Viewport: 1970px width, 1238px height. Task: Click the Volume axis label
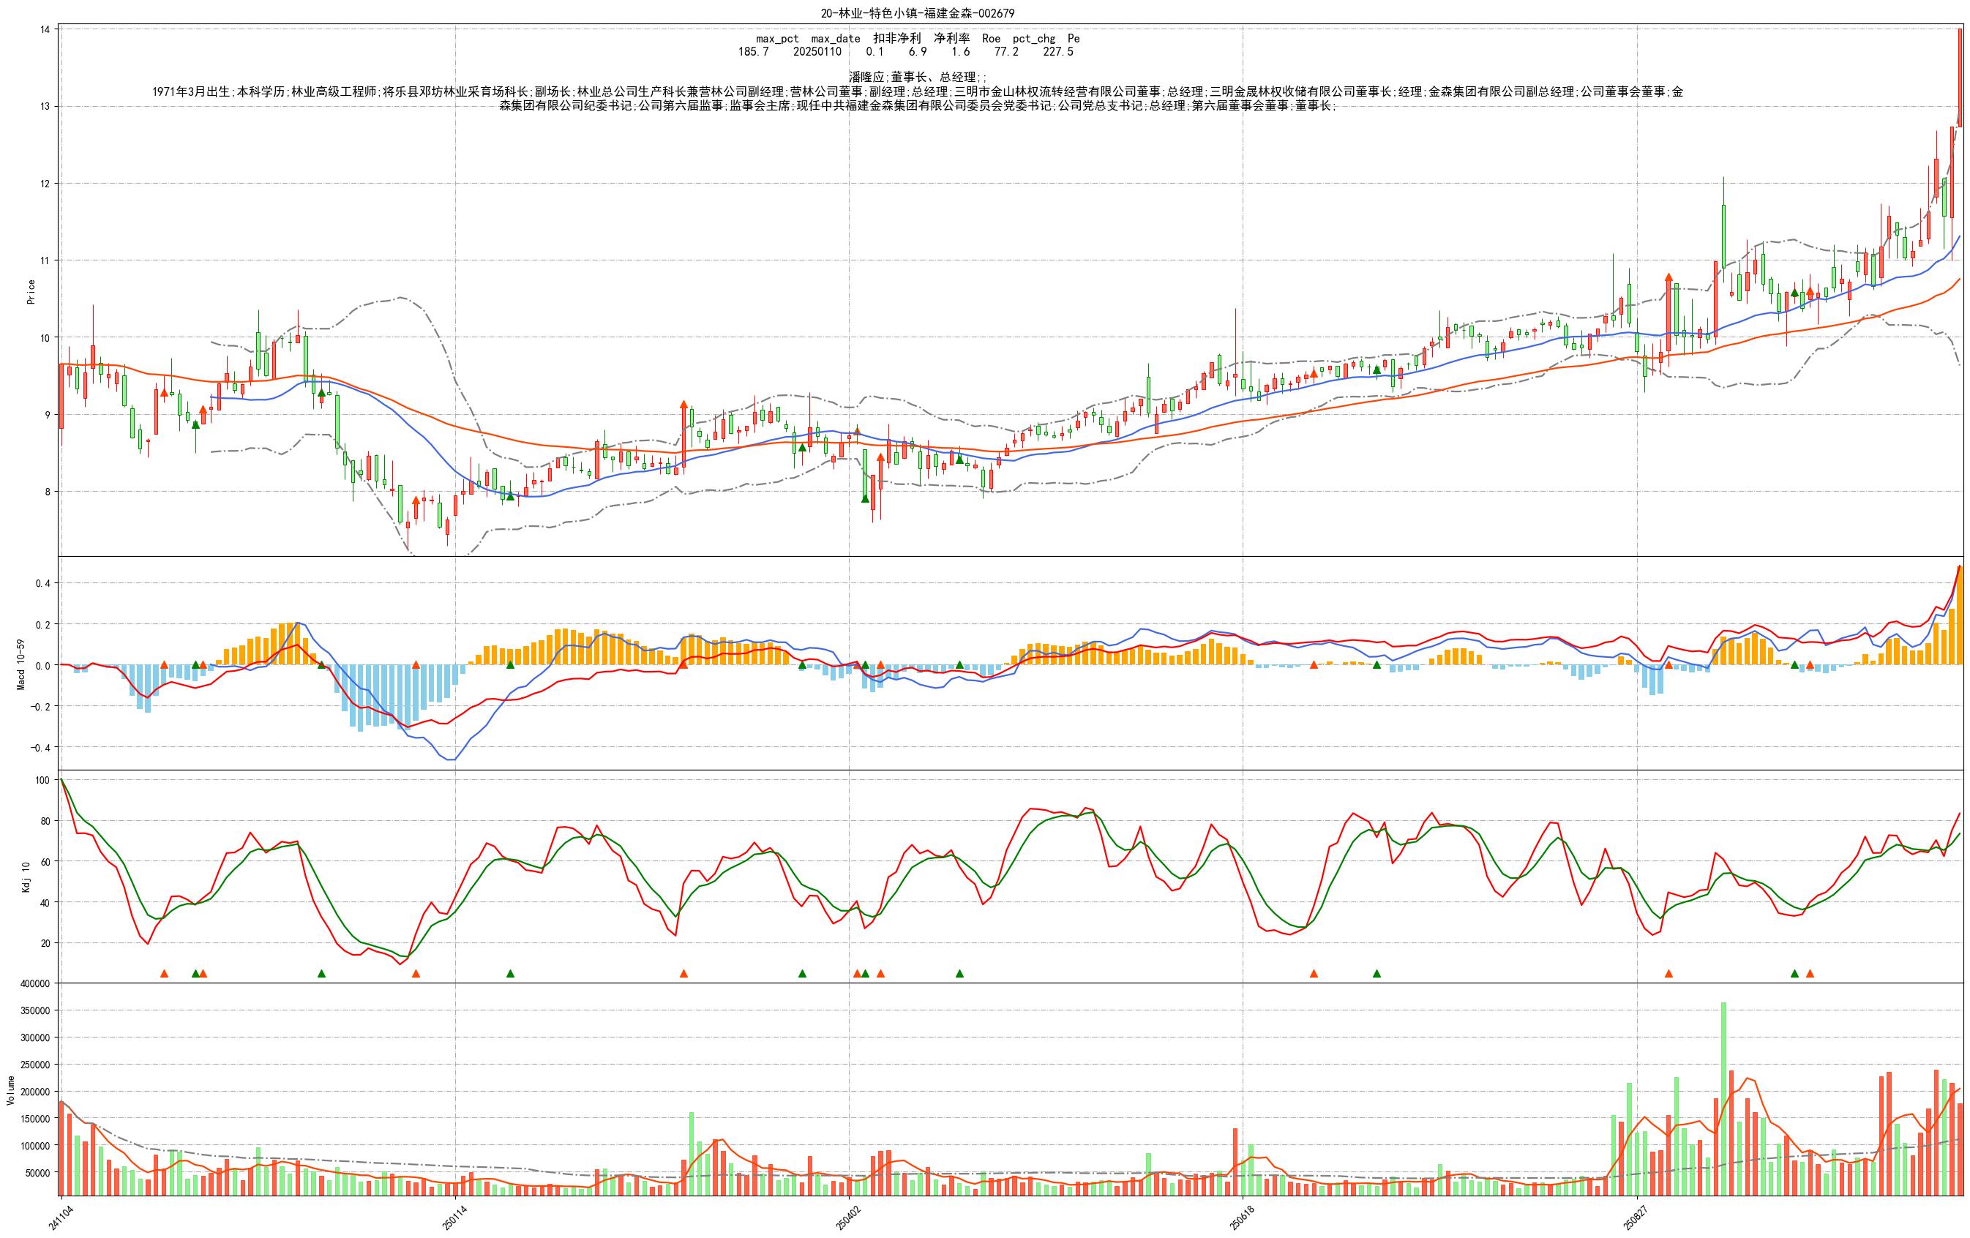11,1091
